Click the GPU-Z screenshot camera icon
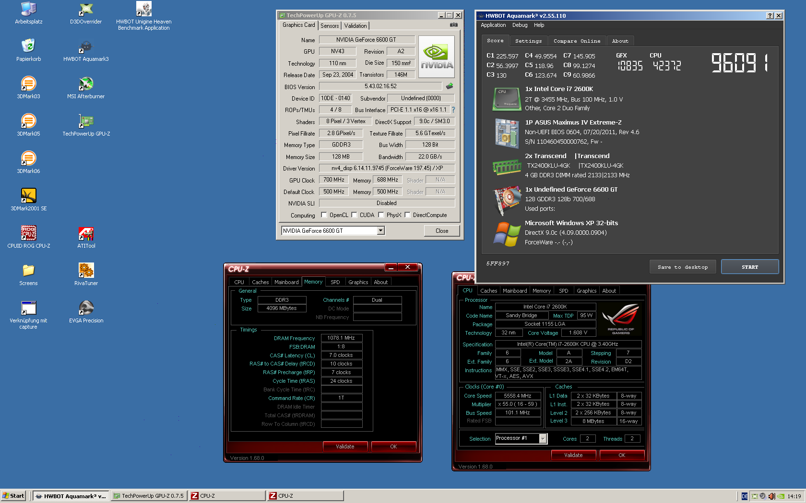806x503 pixels. (x=454, y=25)
